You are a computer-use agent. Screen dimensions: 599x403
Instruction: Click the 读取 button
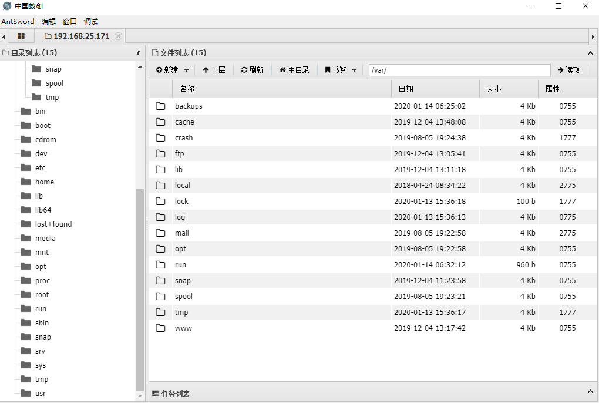[569, 70]
